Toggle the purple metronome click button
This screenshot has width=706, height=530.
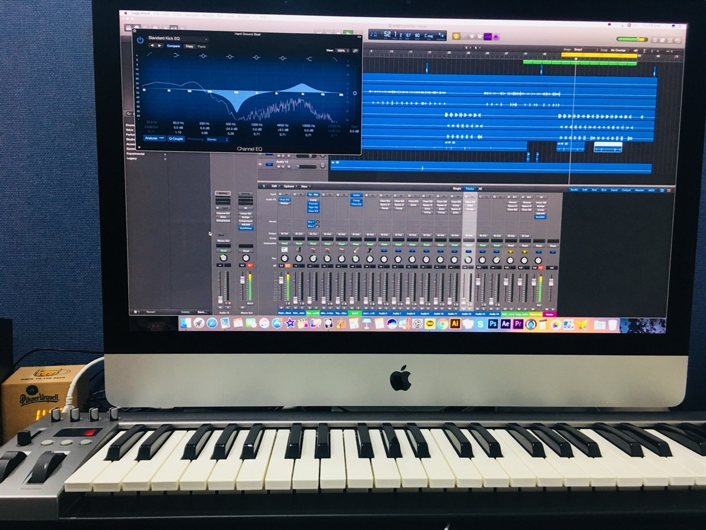495,37
